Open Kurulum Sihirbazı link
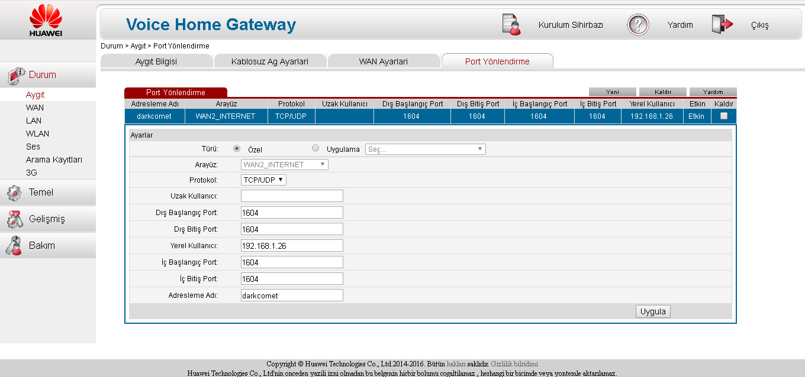 pos(571,25)
